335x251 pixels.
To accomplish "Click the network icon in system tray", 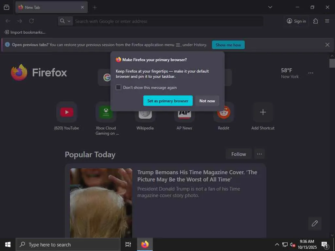I will (285, 244).
